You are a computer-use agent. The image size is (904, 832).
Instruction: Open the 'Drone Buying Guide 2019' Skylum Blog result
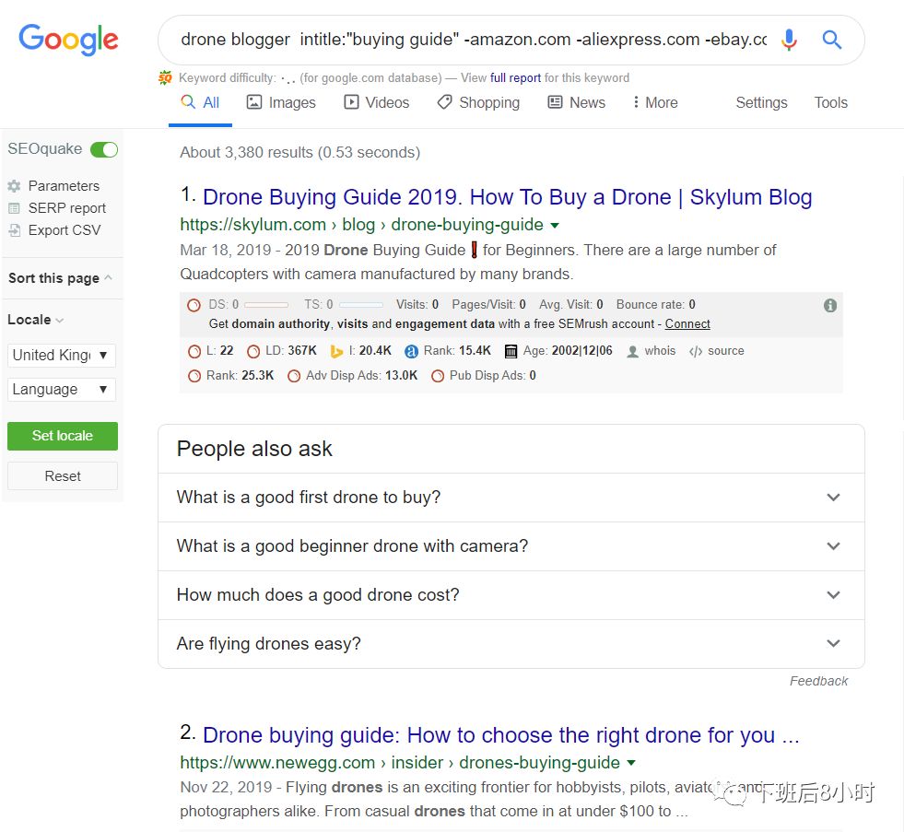point(508,197)
